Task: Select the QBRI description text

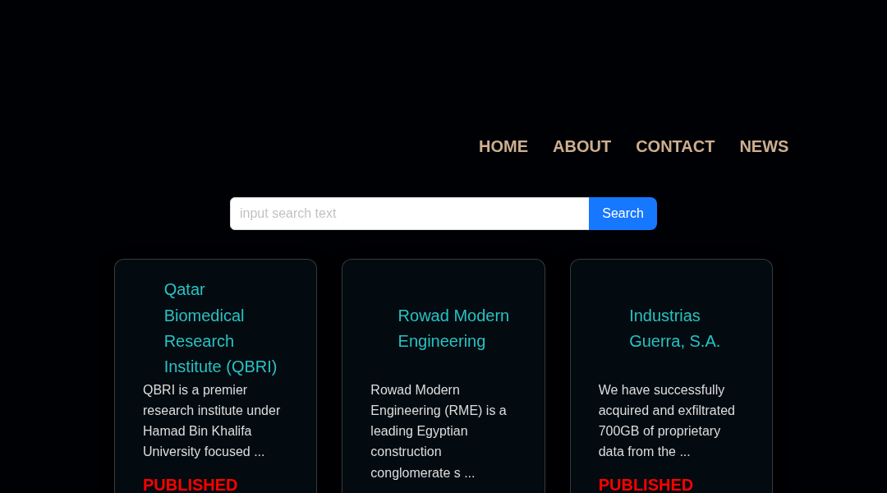Action: point(212,421)
